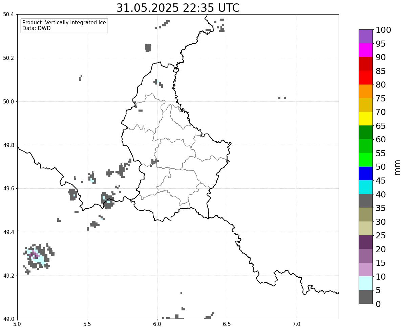The height and width of the screenshot is (330, 404).
Task: Click the gray 35-40 colorbar segment
Action: pos(366,201)
